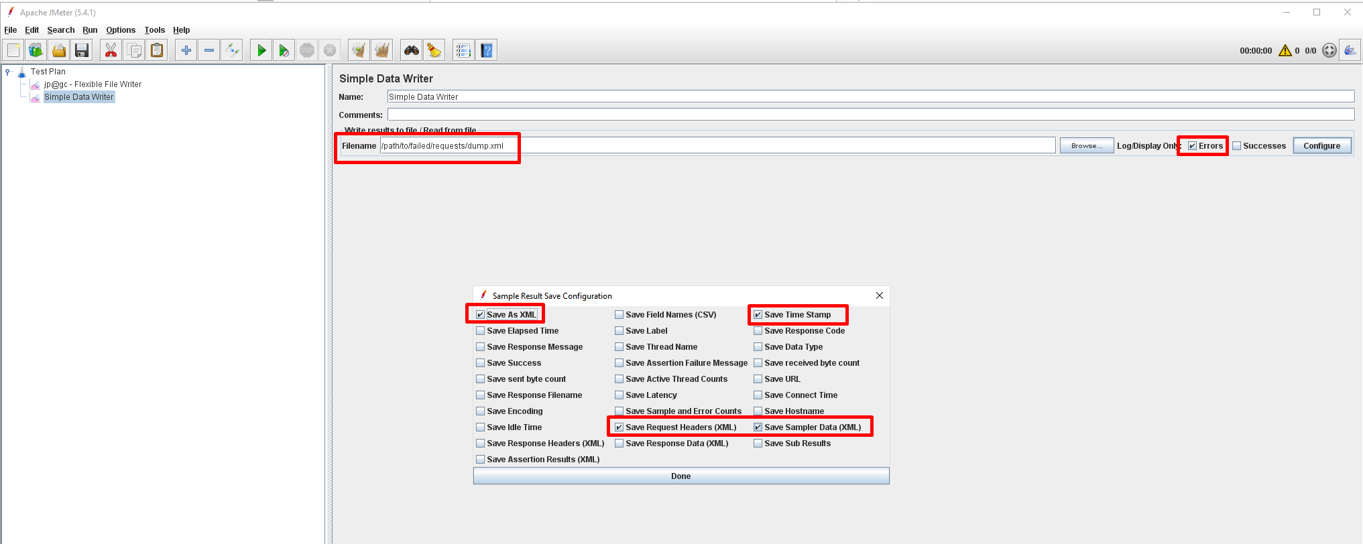
Task: Click the Comments text field
Action: 871,115
